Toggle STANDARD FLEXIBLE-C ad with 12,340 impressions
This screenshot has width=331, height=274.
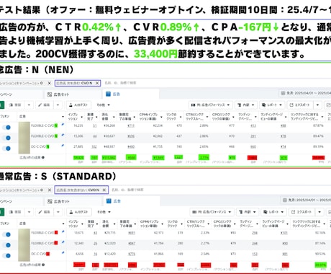tap(6, 245)
